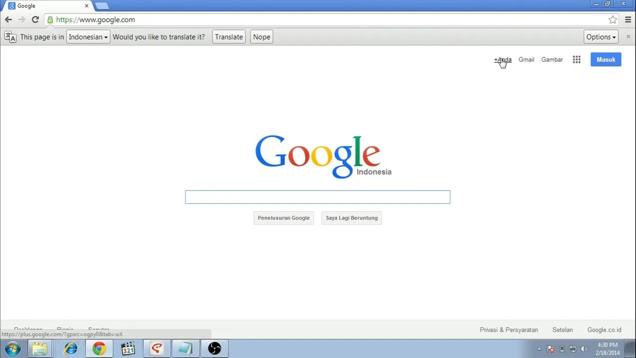Click the green padlock site security icon

tap(50, 20)
